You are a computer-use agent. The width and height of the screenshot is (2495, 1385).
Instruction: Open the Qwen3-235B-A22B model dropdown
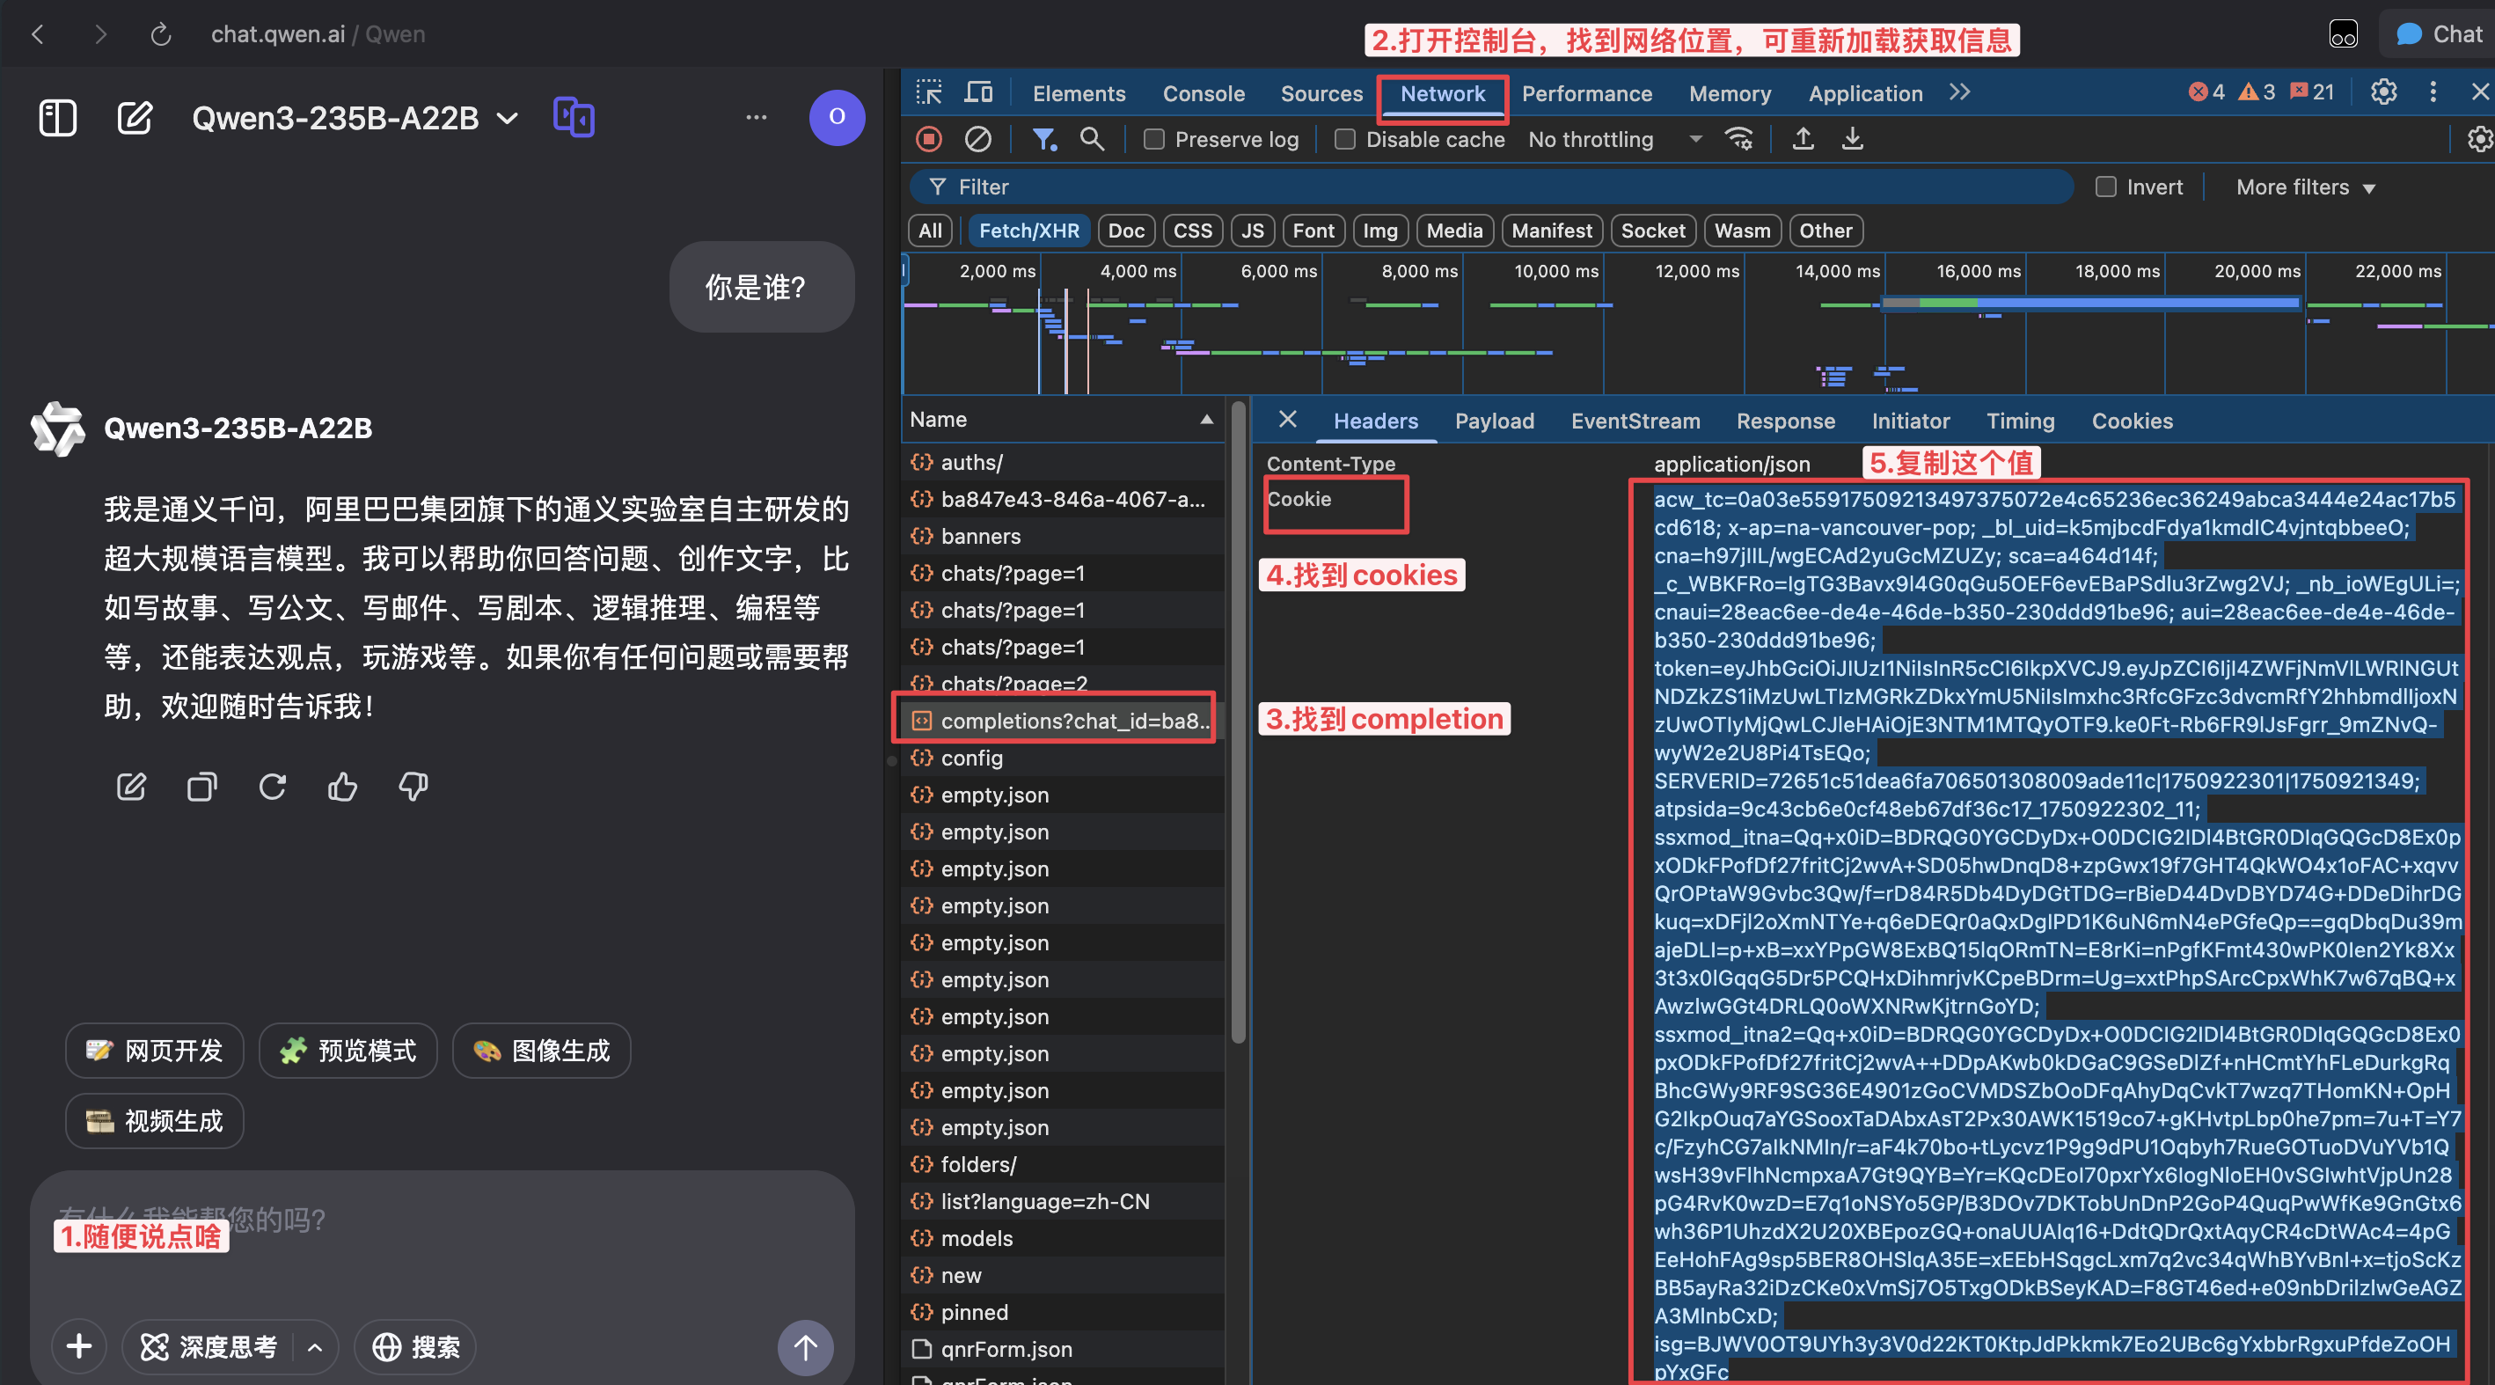[x=355, y=118]
